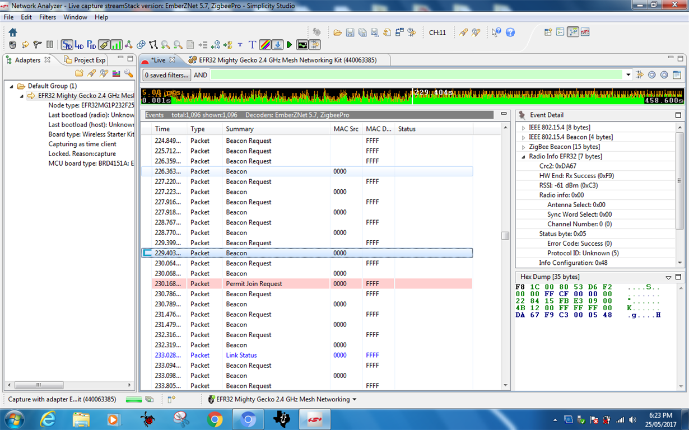Open the Window menu
Image resolution: width=689 pixels, height=430 pixels.
[75, 17]
